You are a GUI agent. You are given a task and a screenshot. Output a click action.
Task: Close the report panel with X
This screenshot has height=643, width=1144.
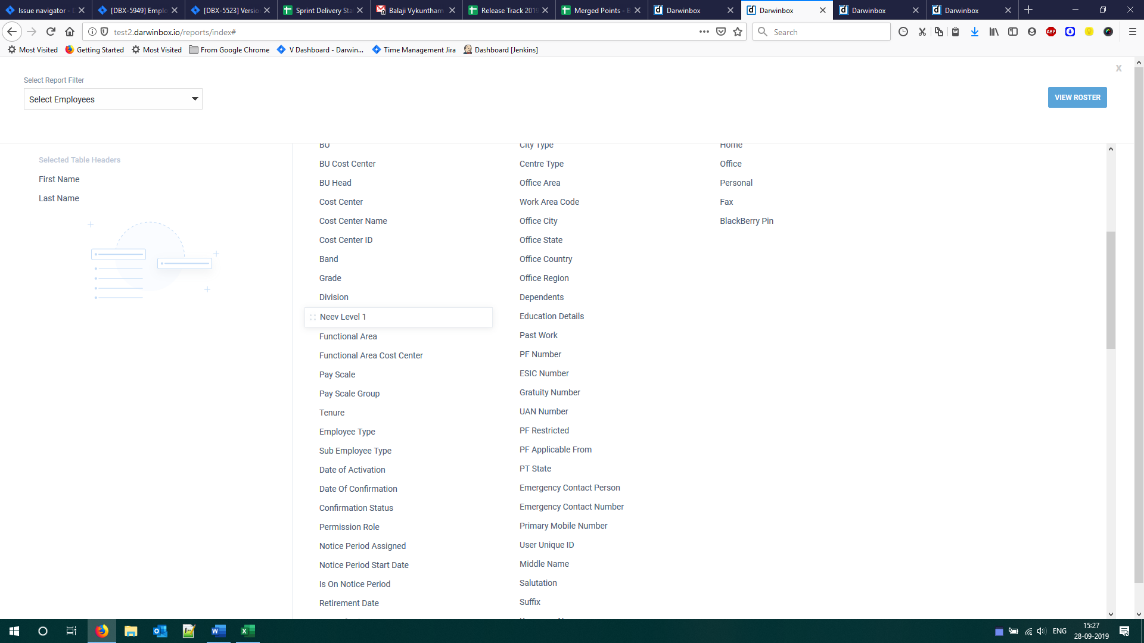[1118, 68]
